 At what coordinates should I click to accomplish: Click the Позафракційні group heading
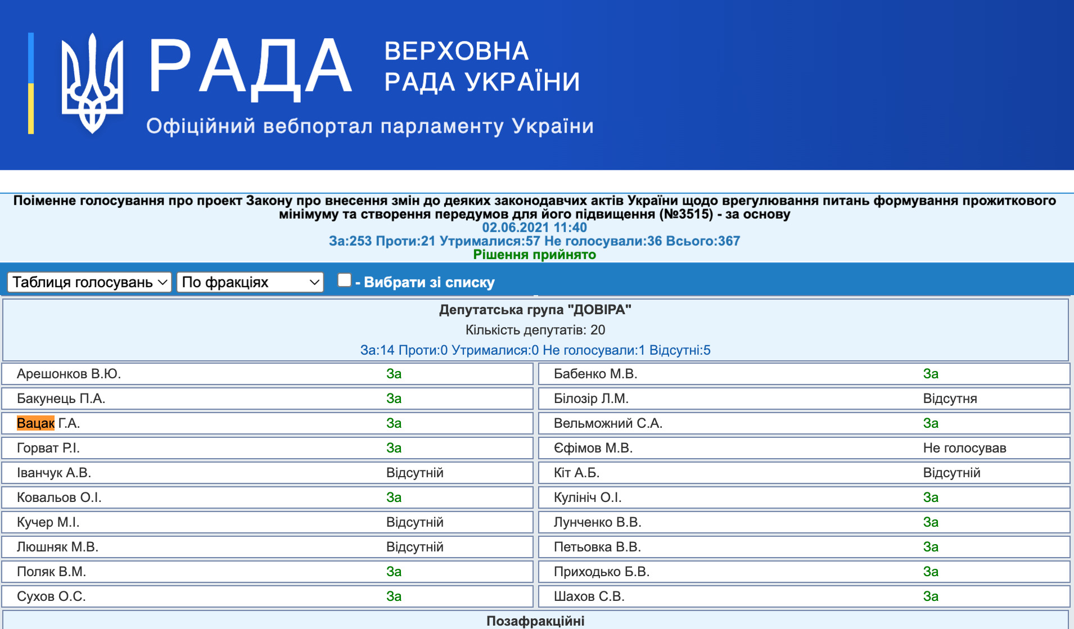535,621
